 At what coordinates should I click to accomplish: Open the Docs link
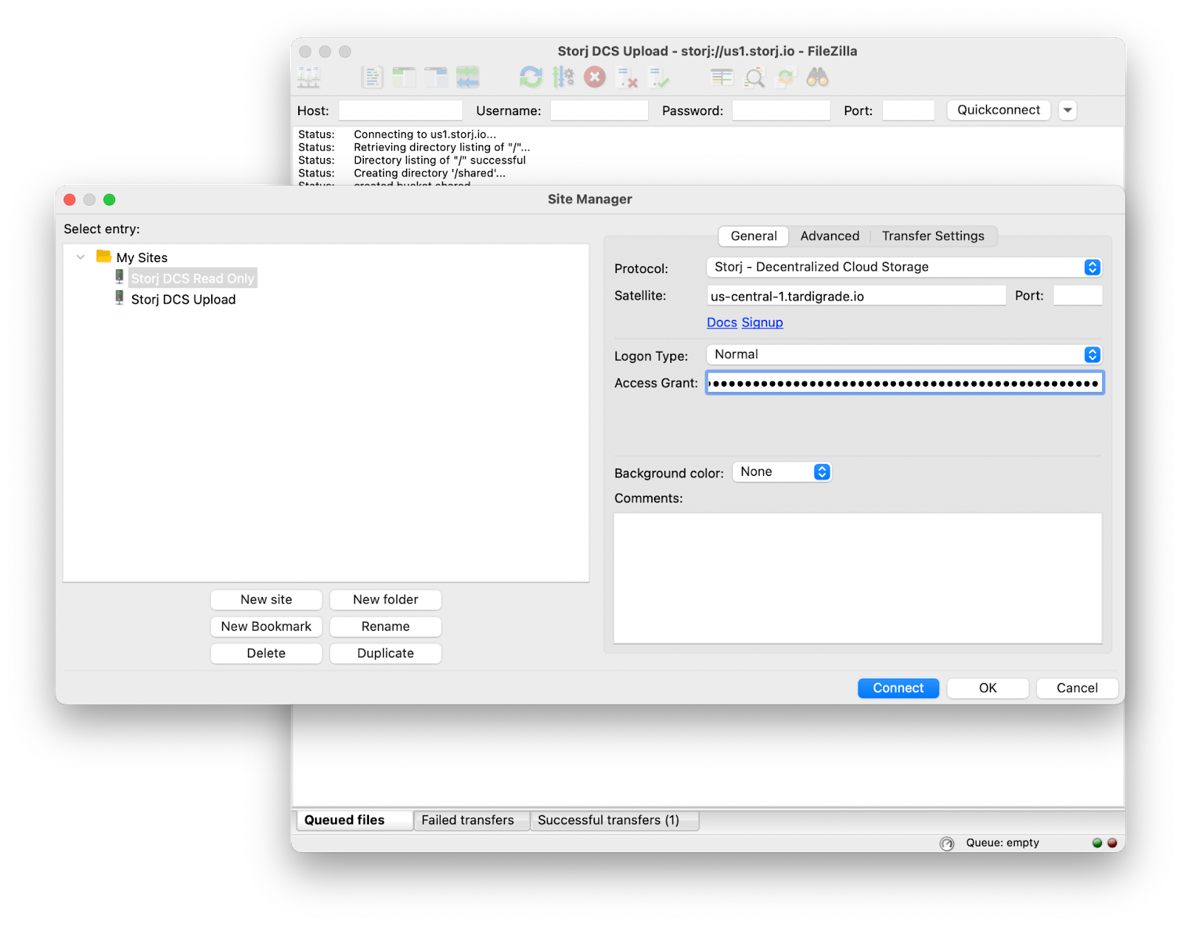[x=722, y=322]
